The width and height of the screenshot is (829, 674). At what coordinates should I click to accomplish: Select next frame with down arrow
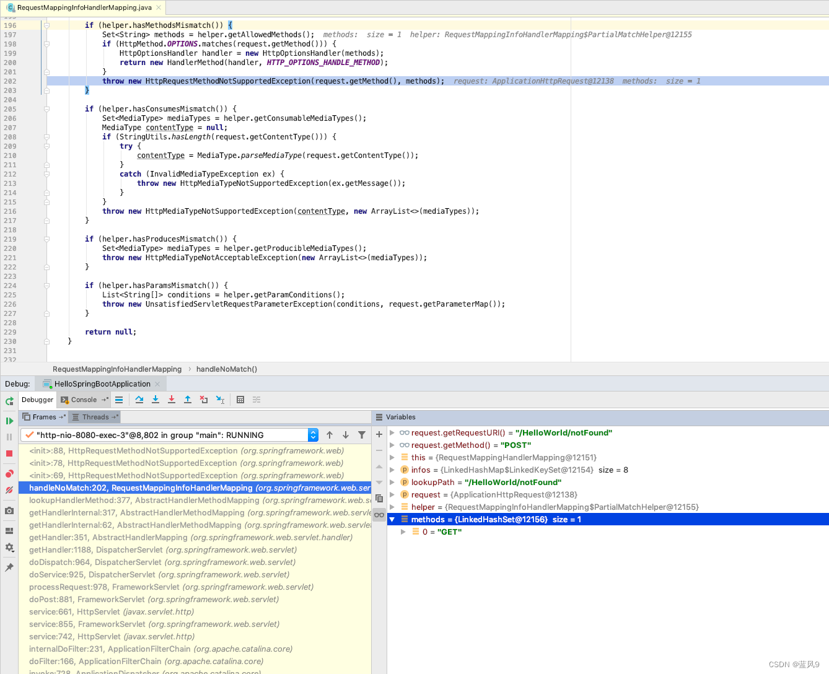coord(346,435)
